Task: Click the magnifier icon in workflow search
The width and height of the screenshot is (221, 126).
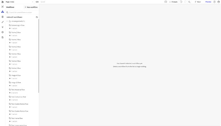Action: click(7, 12)
